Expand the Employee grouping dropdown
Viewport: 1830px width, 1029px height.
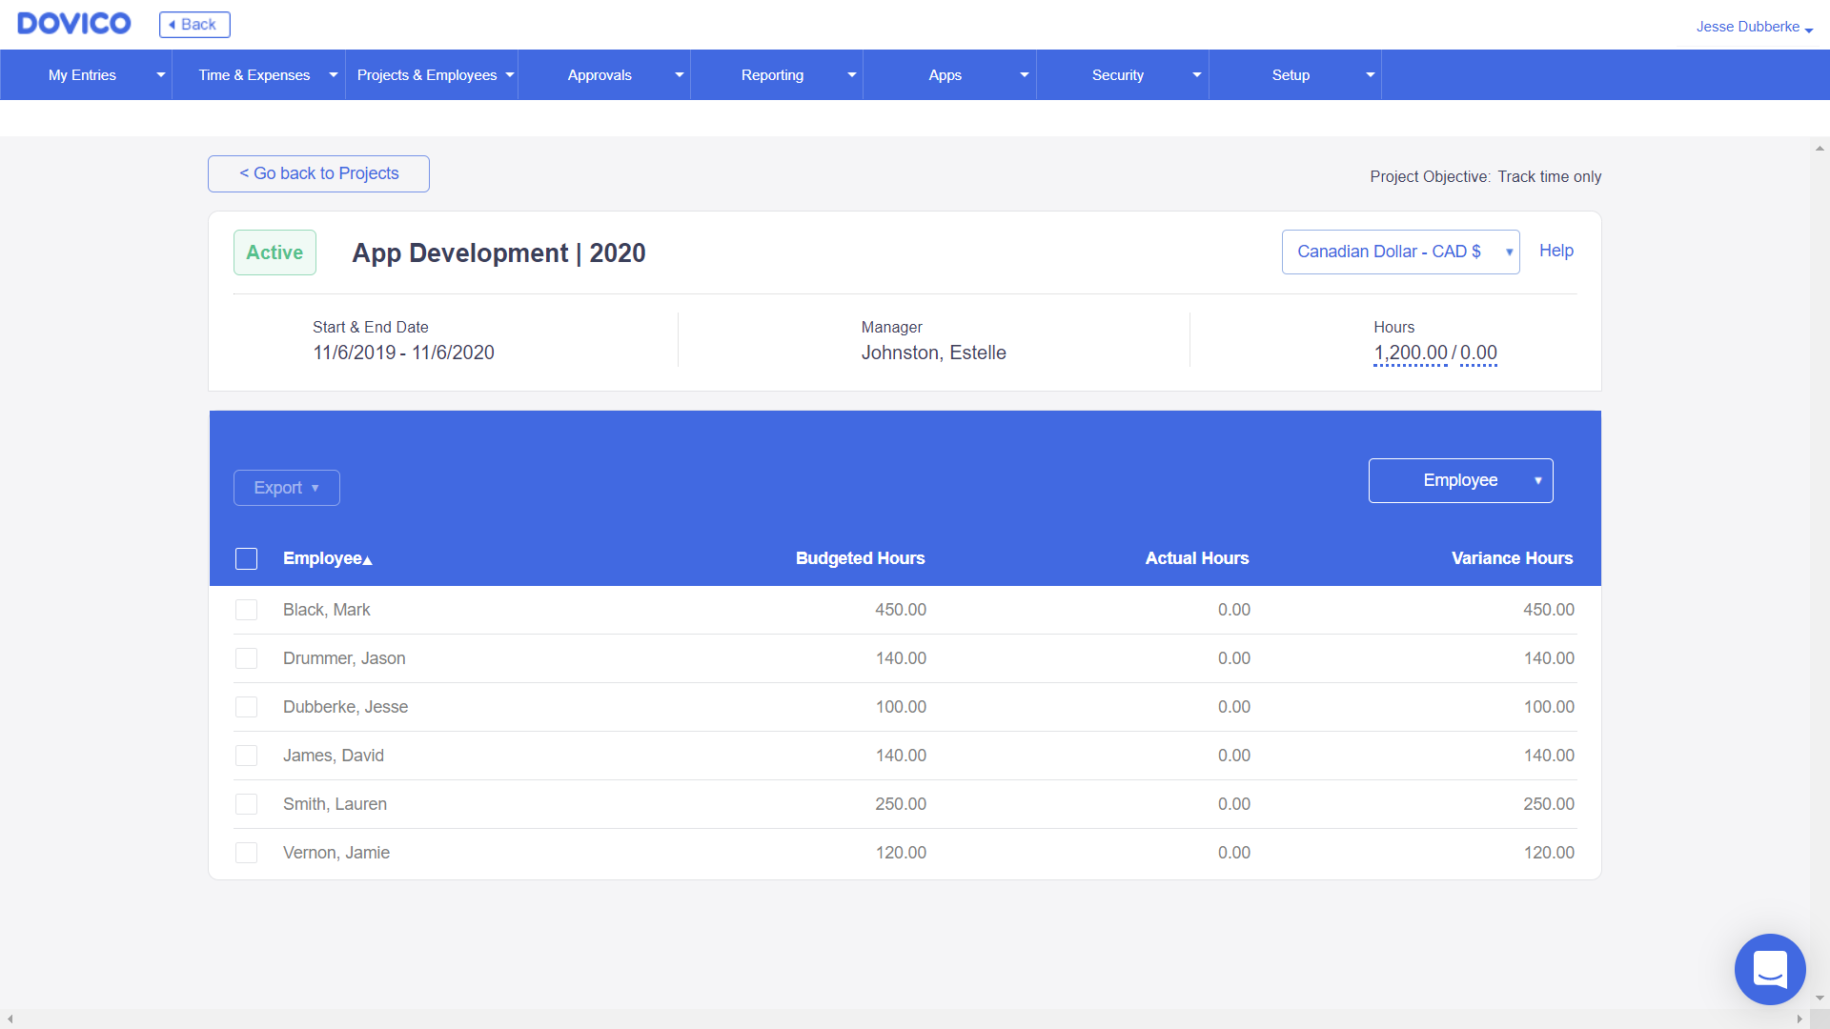click(x=1460, y=480)
